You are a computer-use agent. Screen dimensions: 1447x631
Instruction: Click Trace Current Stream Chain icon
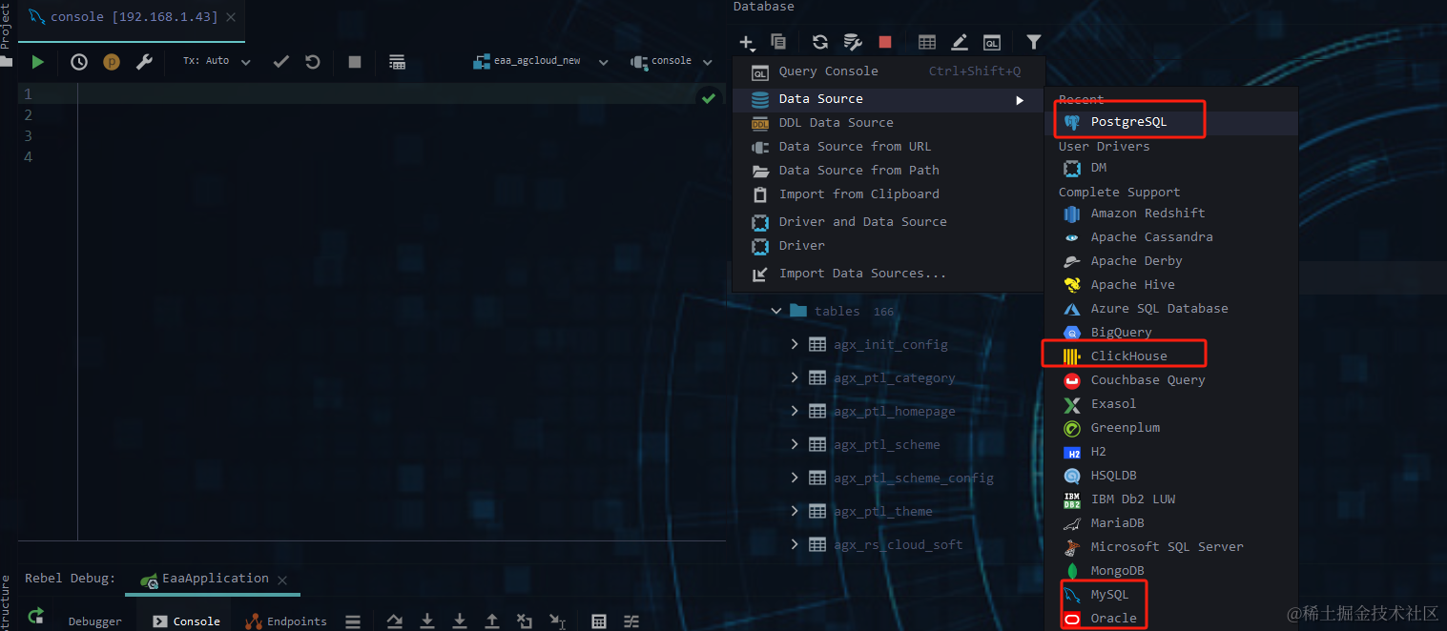point(631,621)
